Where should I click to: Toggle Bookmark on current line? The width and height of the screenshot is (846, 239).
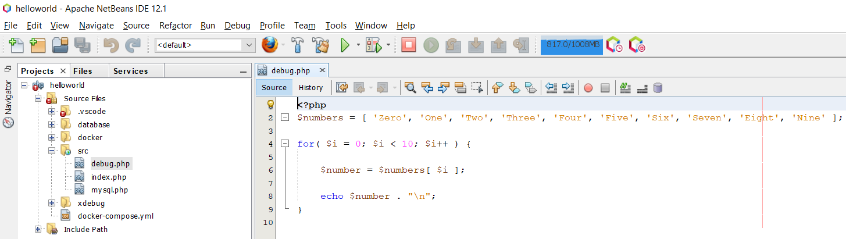[531, 88]
